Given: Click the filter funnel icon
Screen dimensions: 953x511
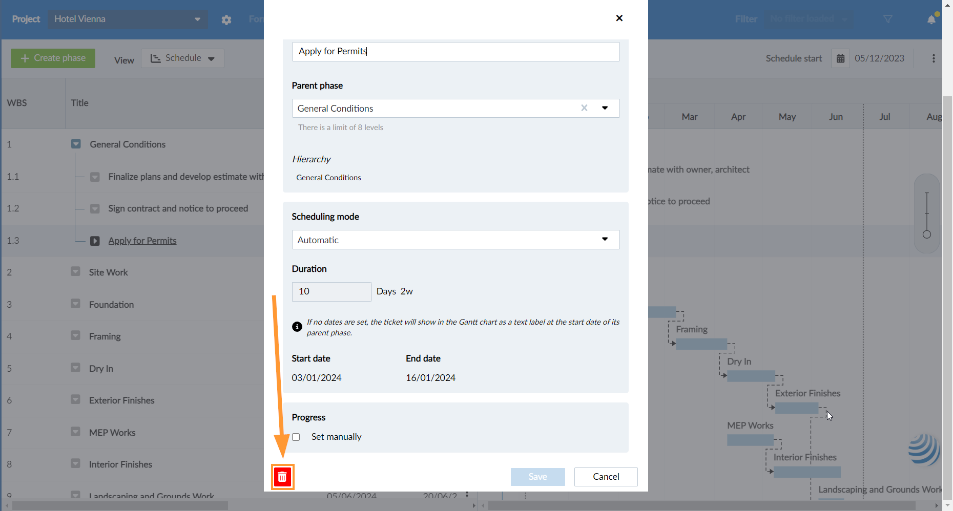Looking at the screenshot, I should pyautogui.click(x=888, y=19).
